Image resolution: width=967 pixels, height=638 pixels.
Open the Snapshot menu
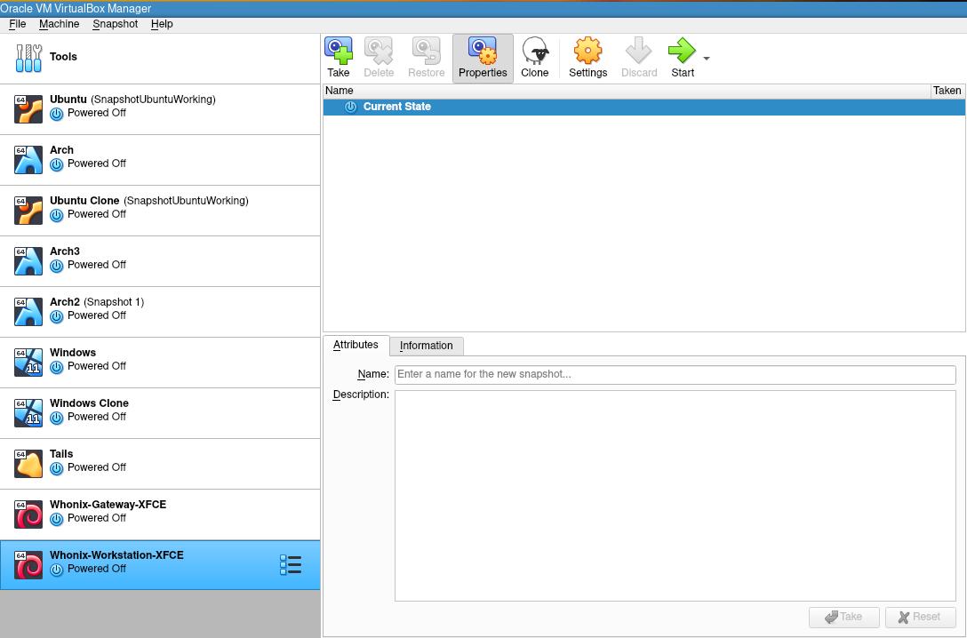115,24
